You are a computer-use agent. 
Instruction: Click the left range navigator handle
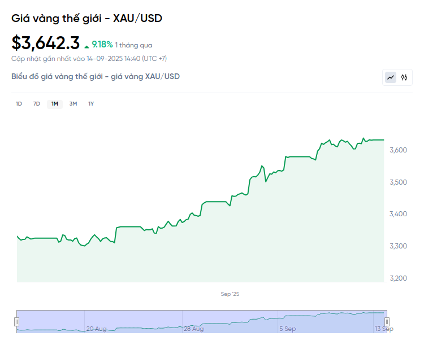16,321
